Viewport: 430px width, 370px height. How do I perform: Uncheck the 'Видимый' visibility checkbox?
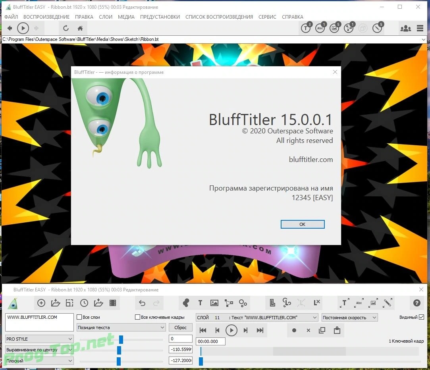click(x=422, y=317)
